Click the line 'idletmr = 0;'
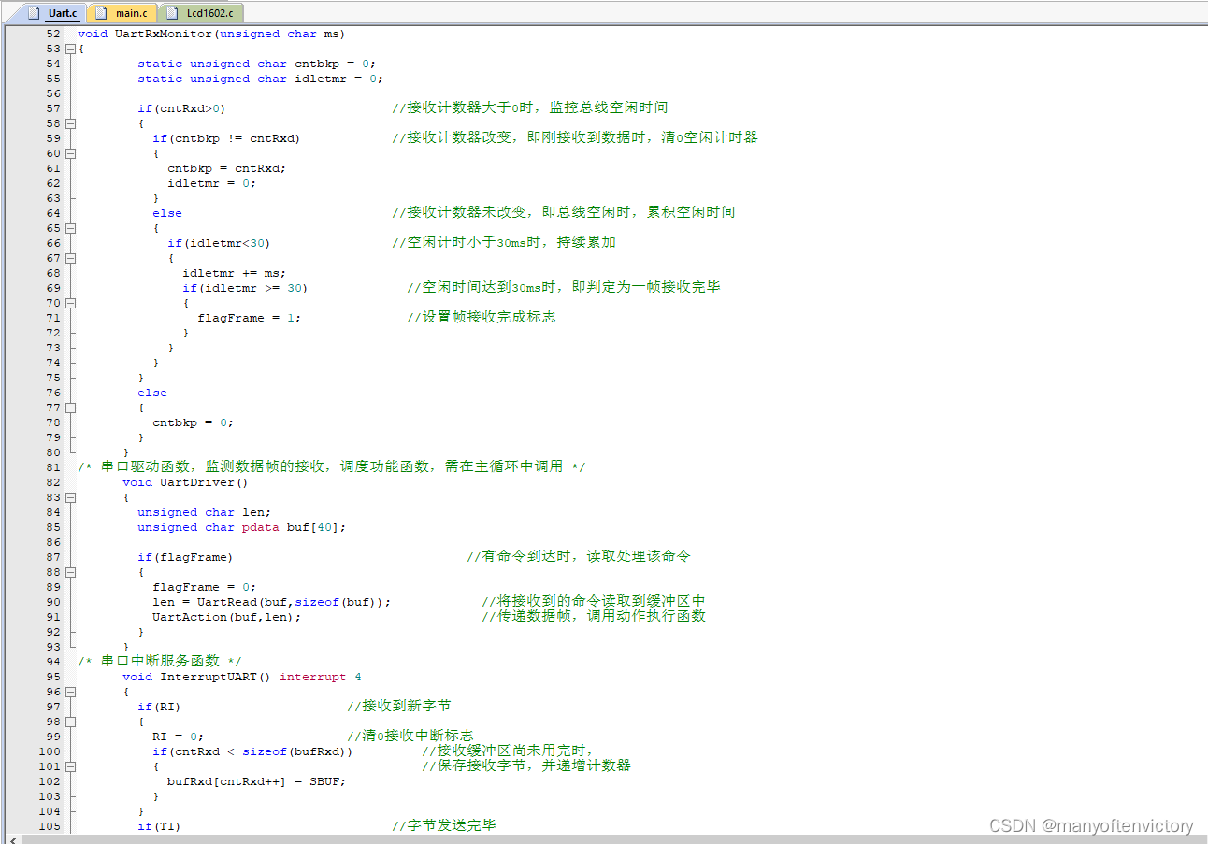Image resolution: width=1208 pixels, height=844 pixels. pos(211,183)
